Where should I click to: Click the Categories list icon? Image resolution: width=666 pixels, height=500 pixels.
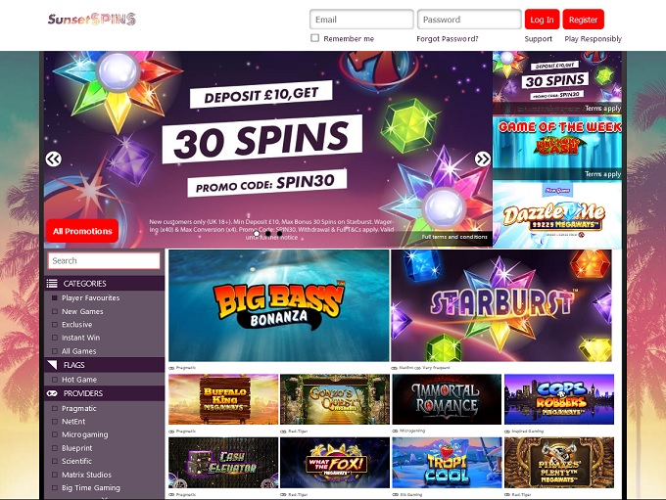[52, 284]
